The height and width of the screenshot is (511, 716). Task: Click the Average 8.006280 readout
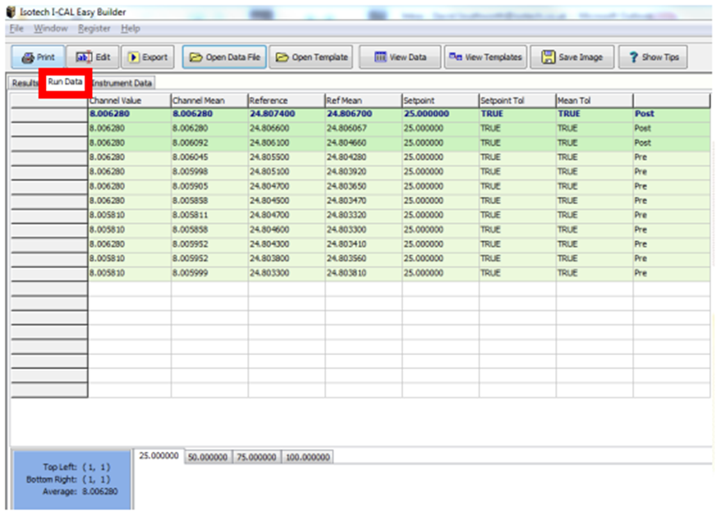(80, 492)
